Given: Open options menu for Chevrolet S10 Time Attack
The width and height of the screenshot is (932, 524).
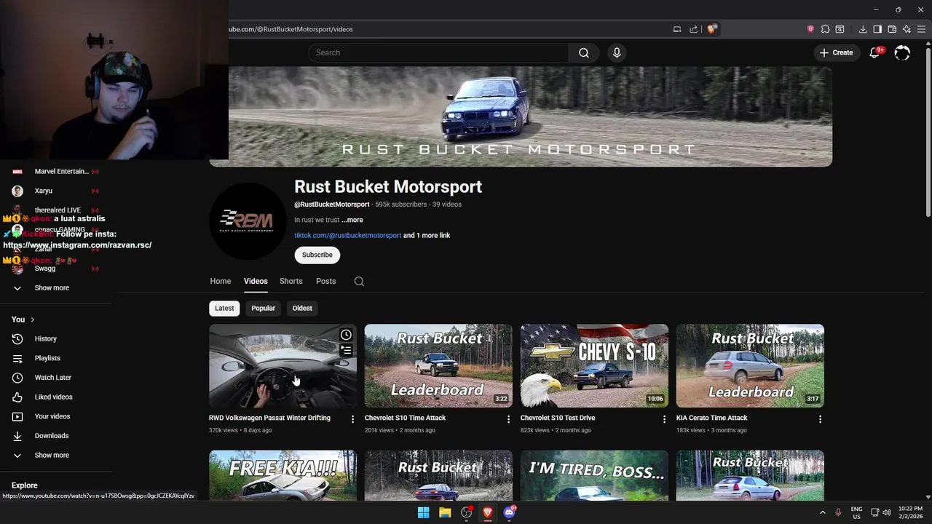Looking at the screenshot, I should click(x=508, y=419).
